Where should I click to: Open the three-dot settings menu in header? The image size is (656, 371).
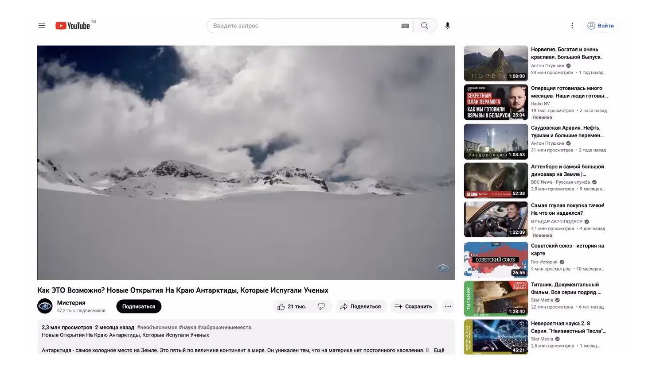click(572, 26)
